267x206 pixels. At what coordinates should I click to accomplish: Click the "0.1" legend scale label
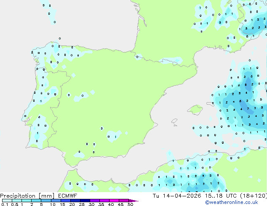coord(5,204)
